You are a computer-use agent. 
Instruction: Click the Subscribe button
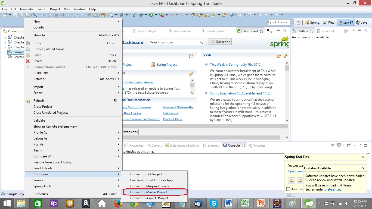220,42
